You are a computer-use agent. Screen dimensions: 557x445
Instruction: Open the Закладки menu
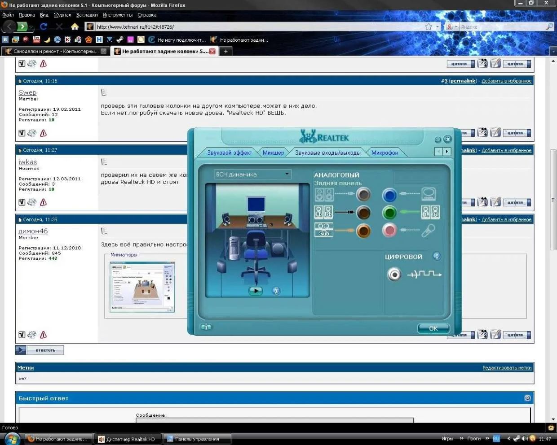pyautogui.click(x=87, y=15)
